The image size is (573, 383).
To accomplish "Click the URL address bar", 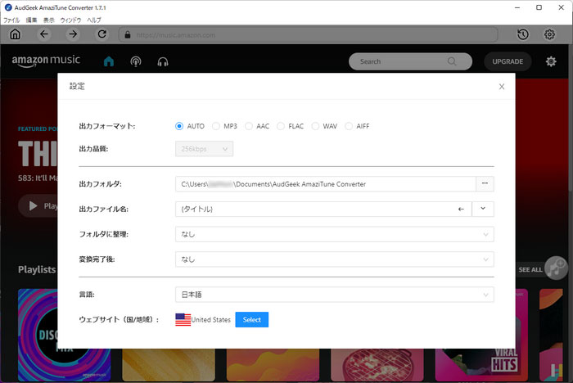I will tap(308, 34).
